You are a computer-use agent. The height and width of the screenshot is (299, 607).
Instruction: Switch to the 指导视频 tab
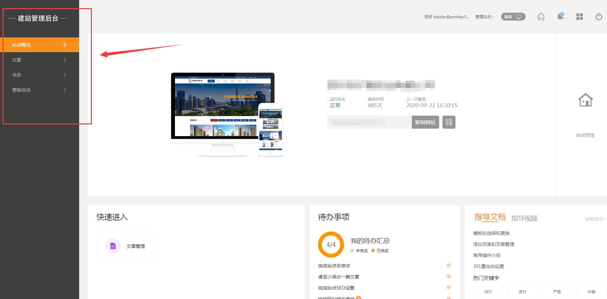[524, 218]
